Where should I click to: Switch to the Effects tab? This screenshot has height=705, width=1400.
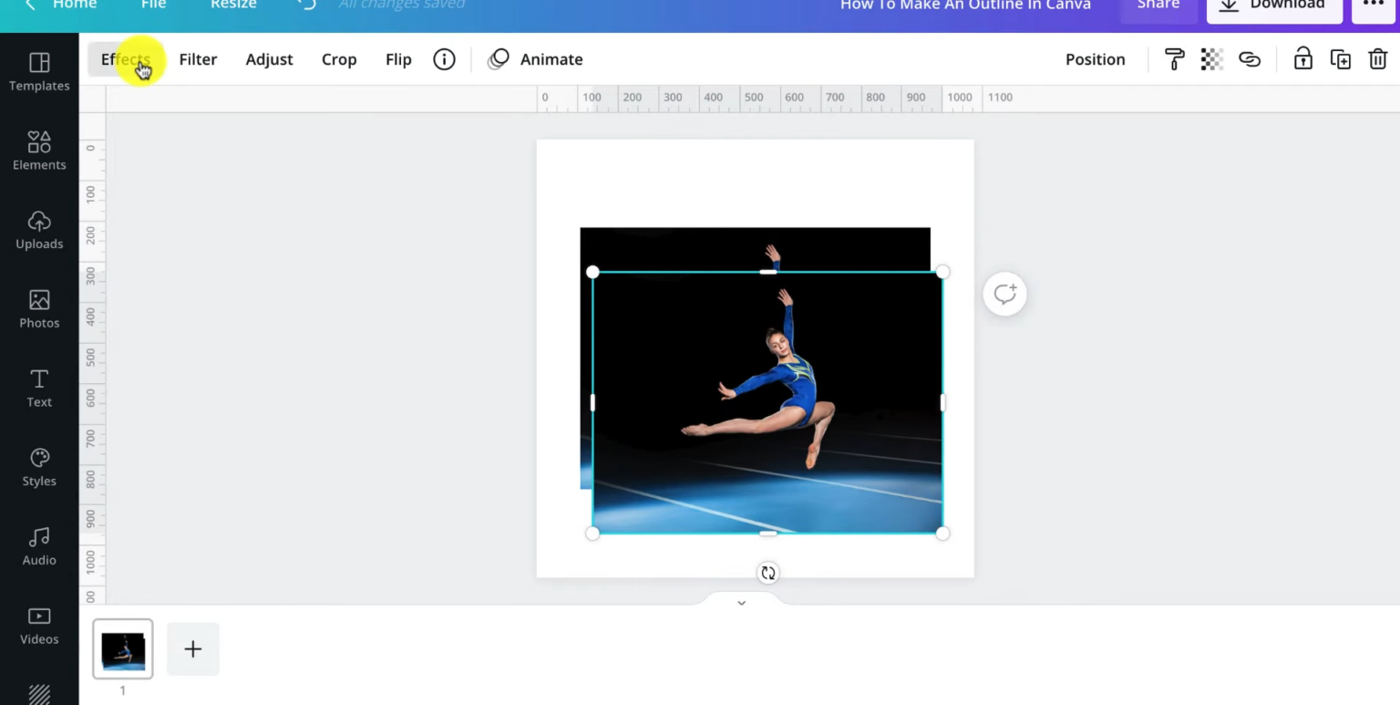click(x=125, y=58)
